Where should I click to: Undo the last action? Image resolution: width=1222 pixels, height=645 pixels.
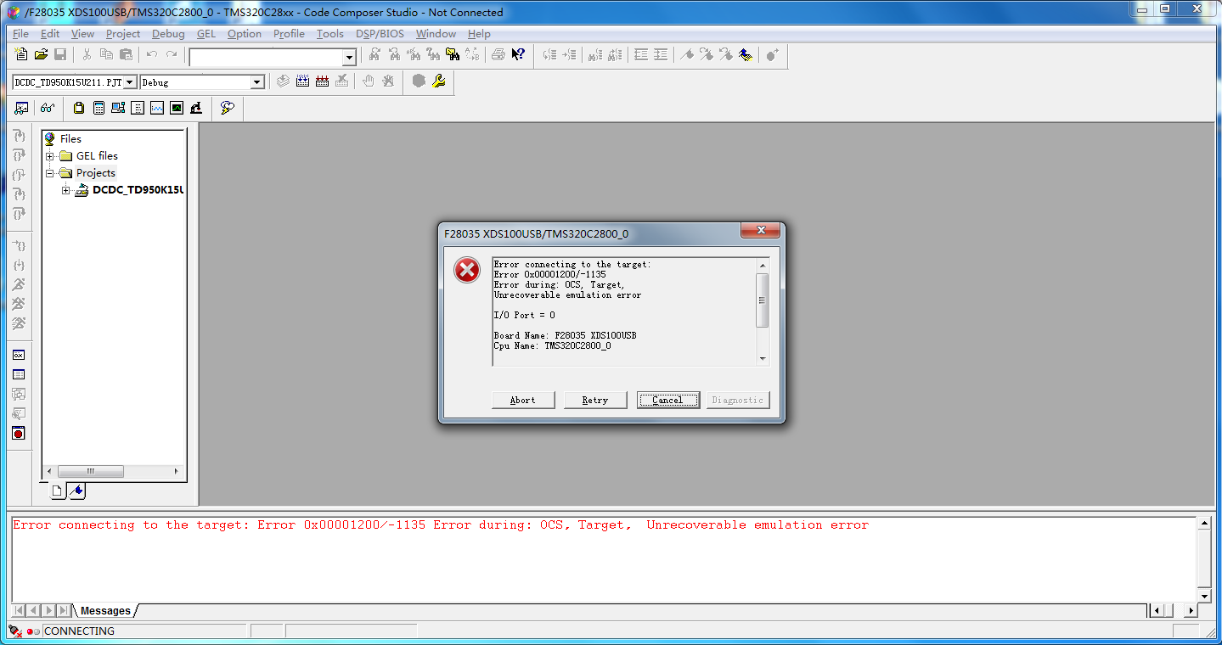(152, 55)
